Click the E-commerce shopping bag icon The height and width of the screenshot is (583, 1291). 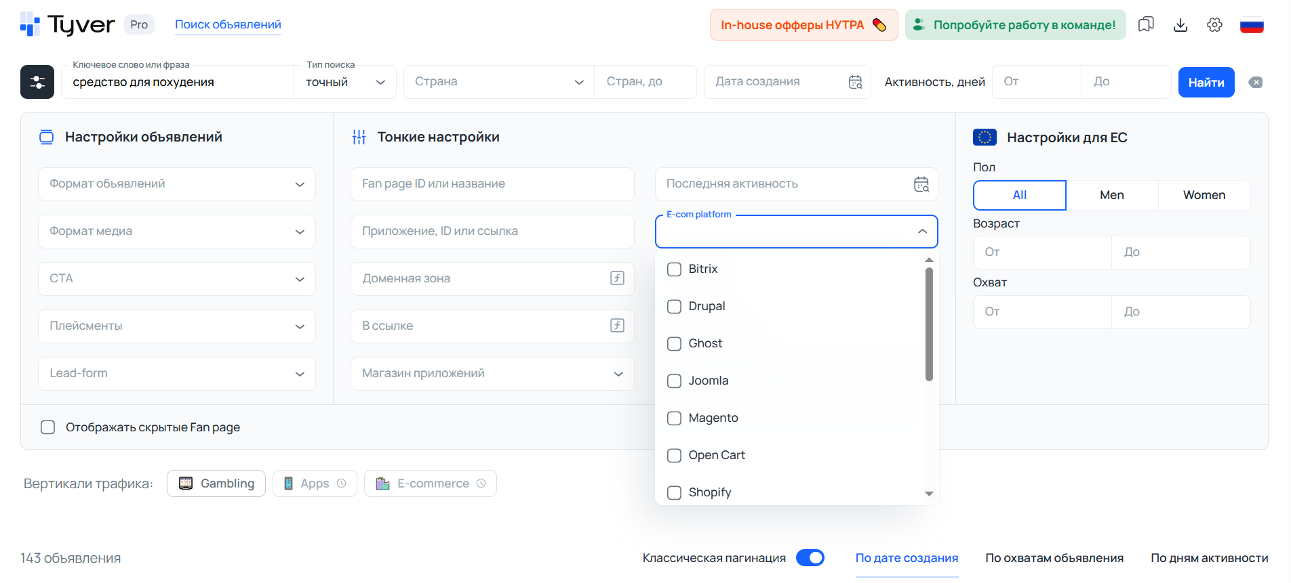click(x=383, y=483)
